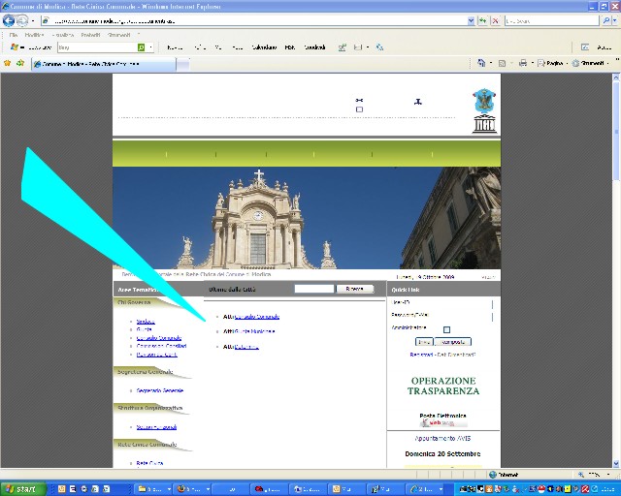Click the Internet zone globe in the status bar
Viewport: 621px width, 496px height.
pyautogui.click(x=493, y=475)
